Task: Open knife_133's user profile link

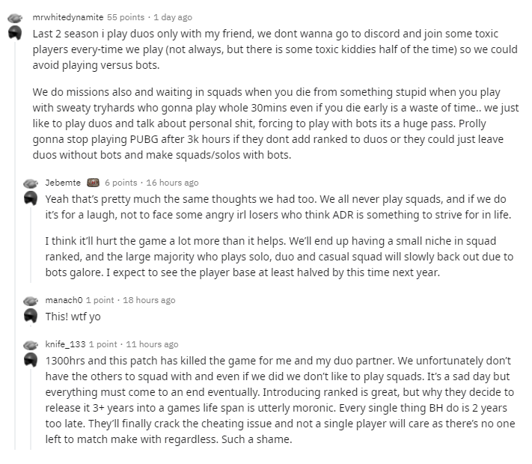Action: tap(66, 344)
